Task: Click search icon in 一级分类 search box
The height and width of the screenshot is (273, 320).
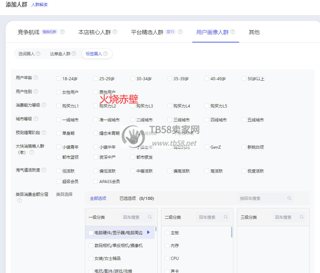Action: pyautogui.click(x=150, y=217)
